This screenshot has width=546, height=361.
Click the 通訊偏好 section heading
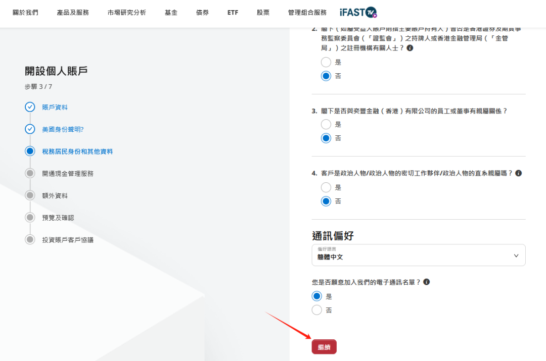333,235
